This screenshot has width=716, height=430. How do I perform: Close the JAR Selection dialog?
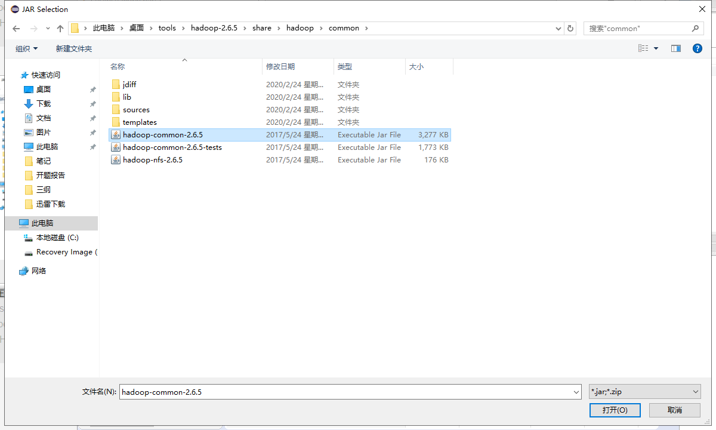coord(702,9)
